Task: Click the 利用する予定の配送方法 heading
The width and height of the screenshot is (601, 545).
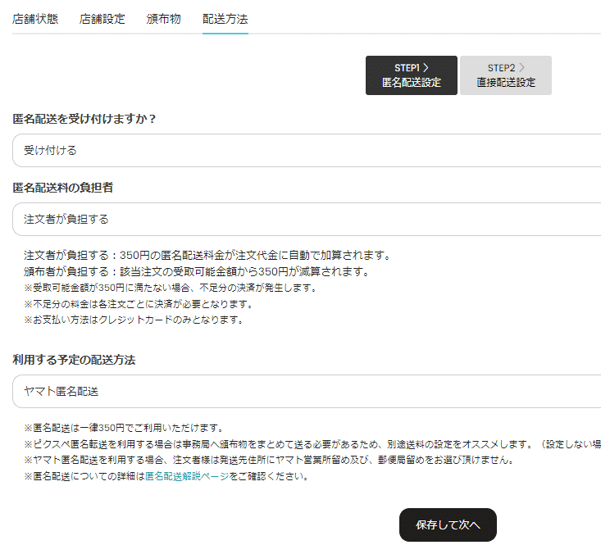Action: 74,360
